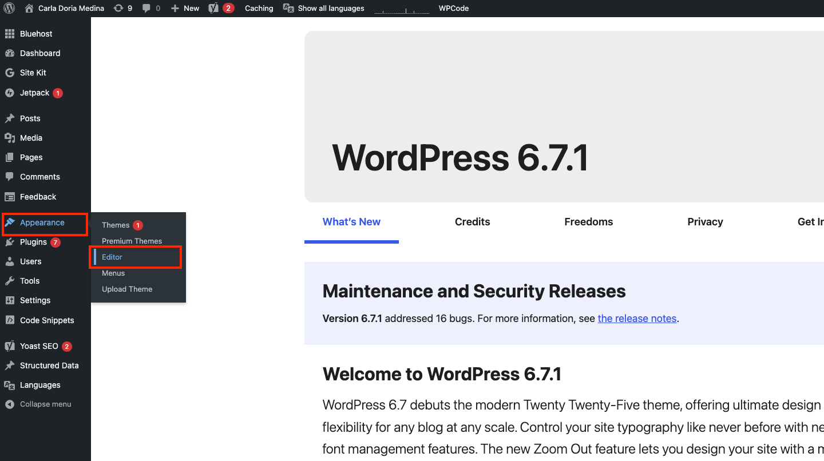Click the Feedback form icon
This screenshot has width=824, height=461.
click(x=10, y=197)
